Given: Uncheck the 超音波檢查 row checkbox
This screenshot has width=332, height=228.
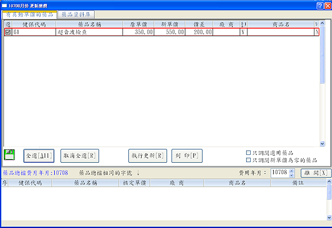Looking at the screenshot, I should pos(7,32).
